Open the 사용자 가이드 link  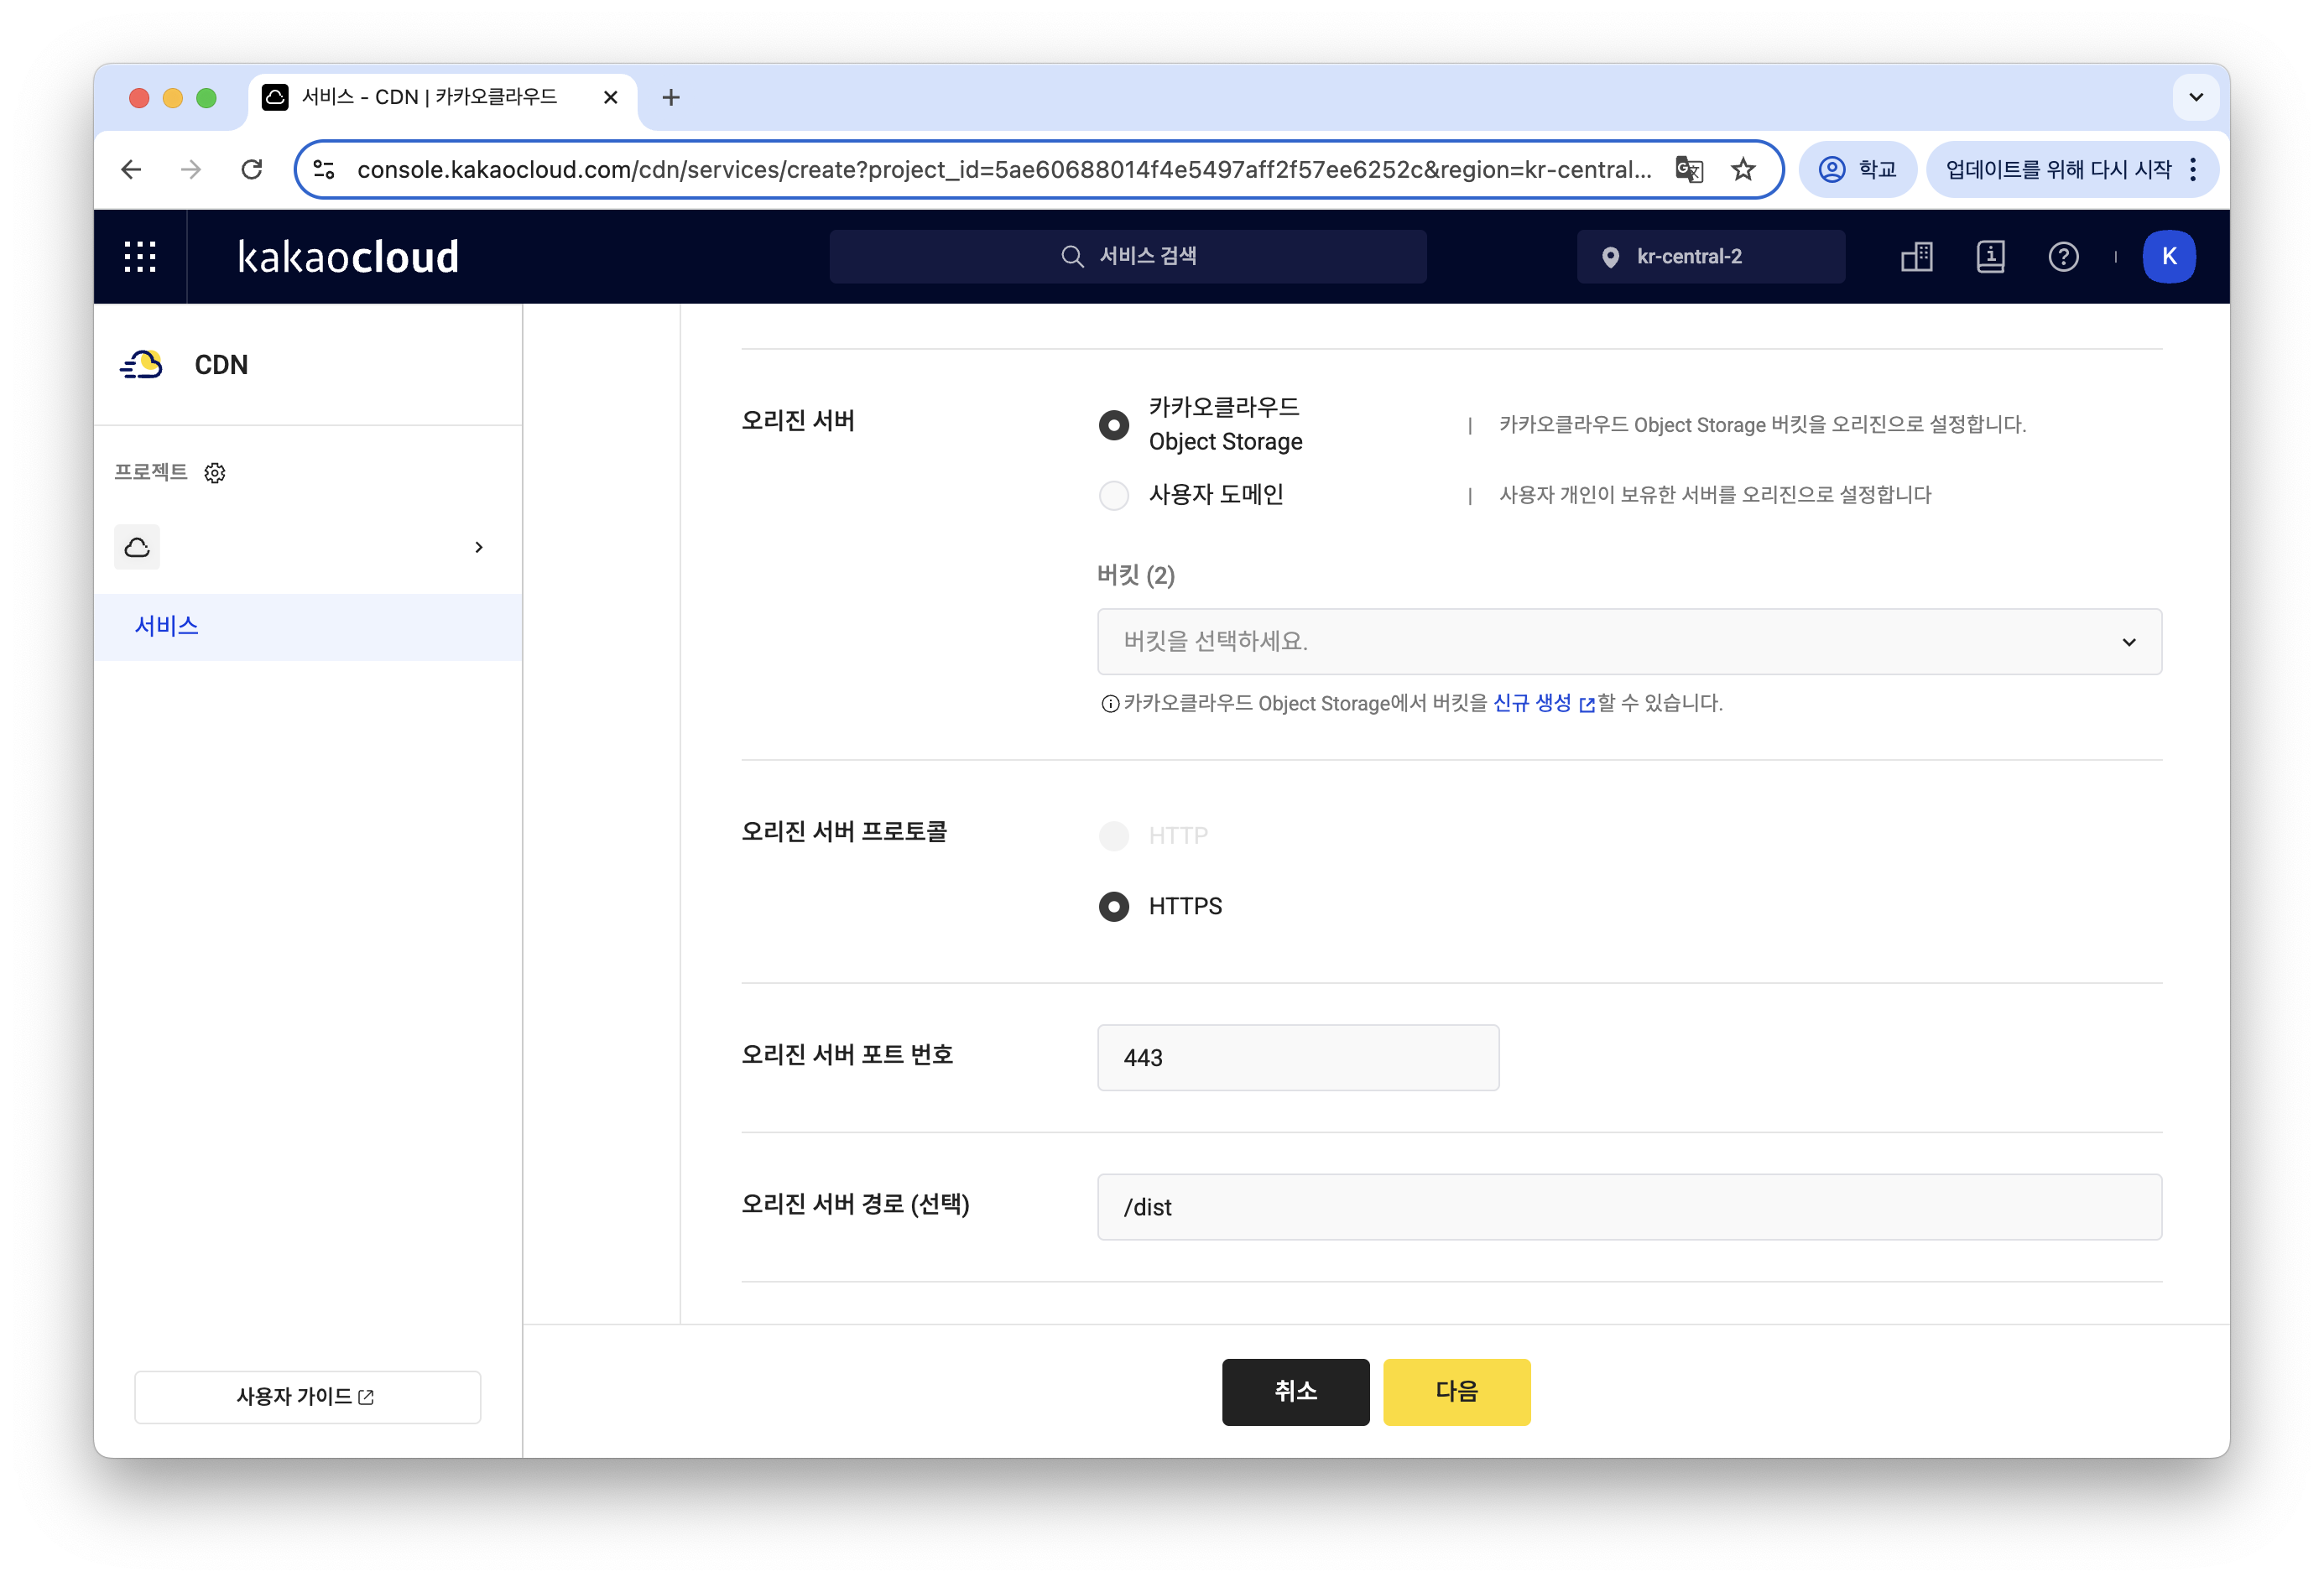coord(307,1397)
